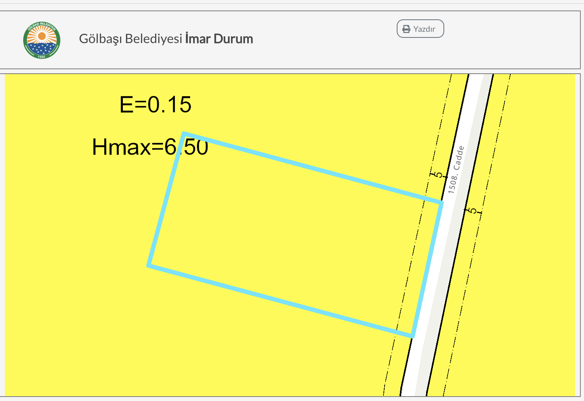Click the parcel's top-left corner vertex

coord(184,133)
